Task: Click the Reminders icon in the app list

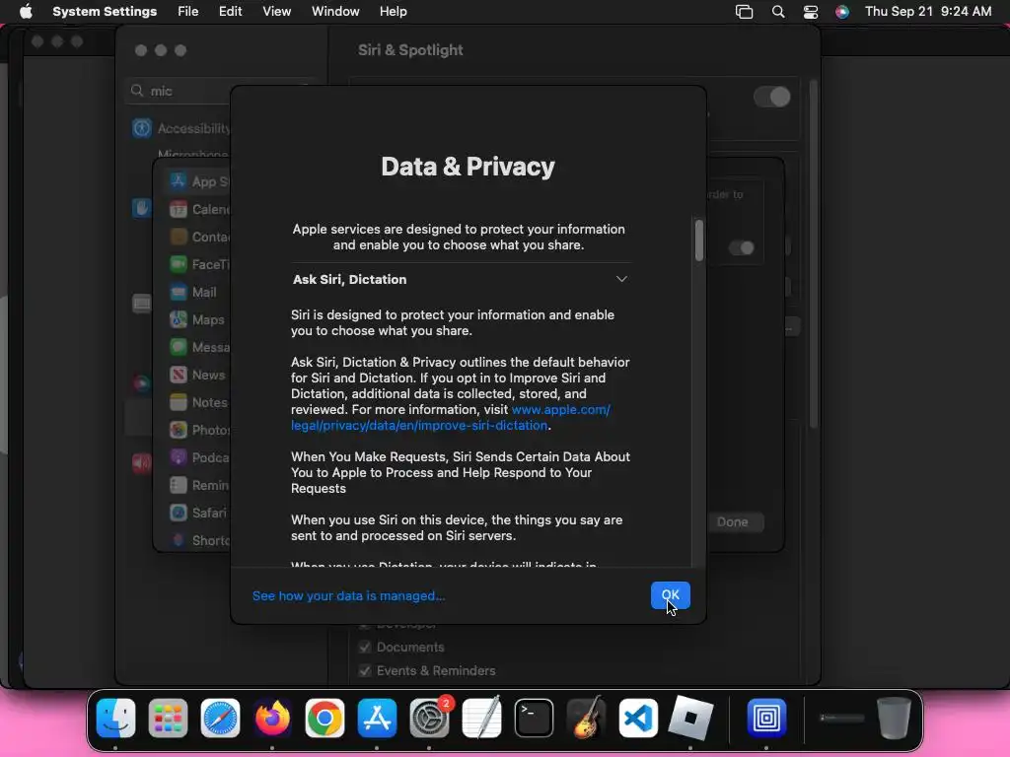Action: [178, 485]
